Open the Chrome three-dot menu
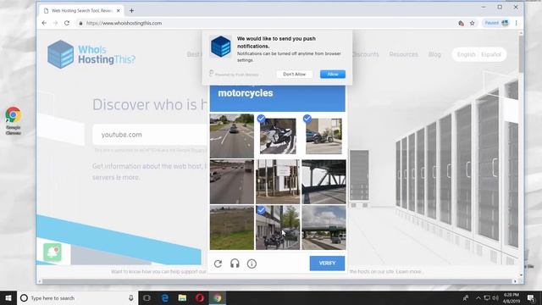The width and height of the screenshot is (542, 305). point(517,23)
